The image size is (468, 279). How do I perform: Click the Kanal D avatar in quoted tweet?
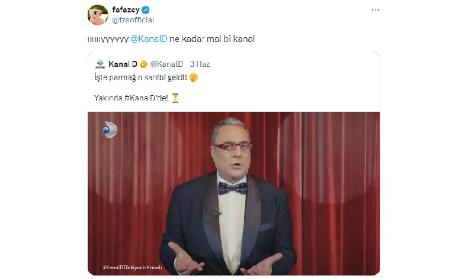coord(100,64)
